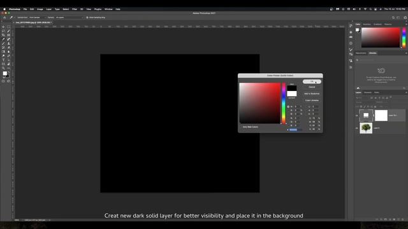Viewport: 408px width, 229px height.
Task: Open the Window menu
Action: point(108,9)
